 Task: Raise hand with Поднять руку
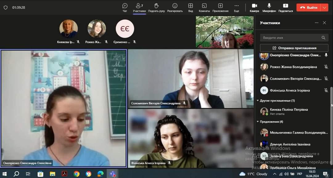pos(157,8)
